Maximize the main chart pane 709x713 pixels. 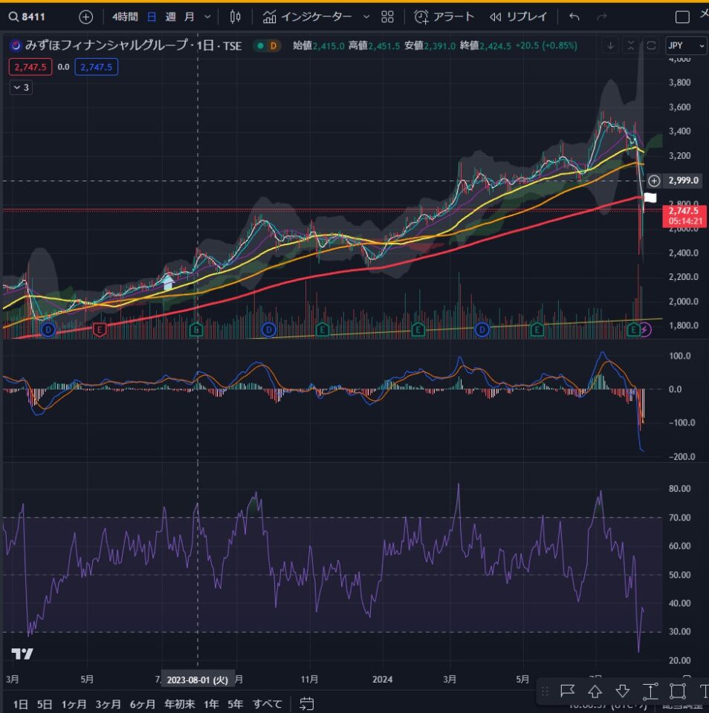click(x=651, y=45)
